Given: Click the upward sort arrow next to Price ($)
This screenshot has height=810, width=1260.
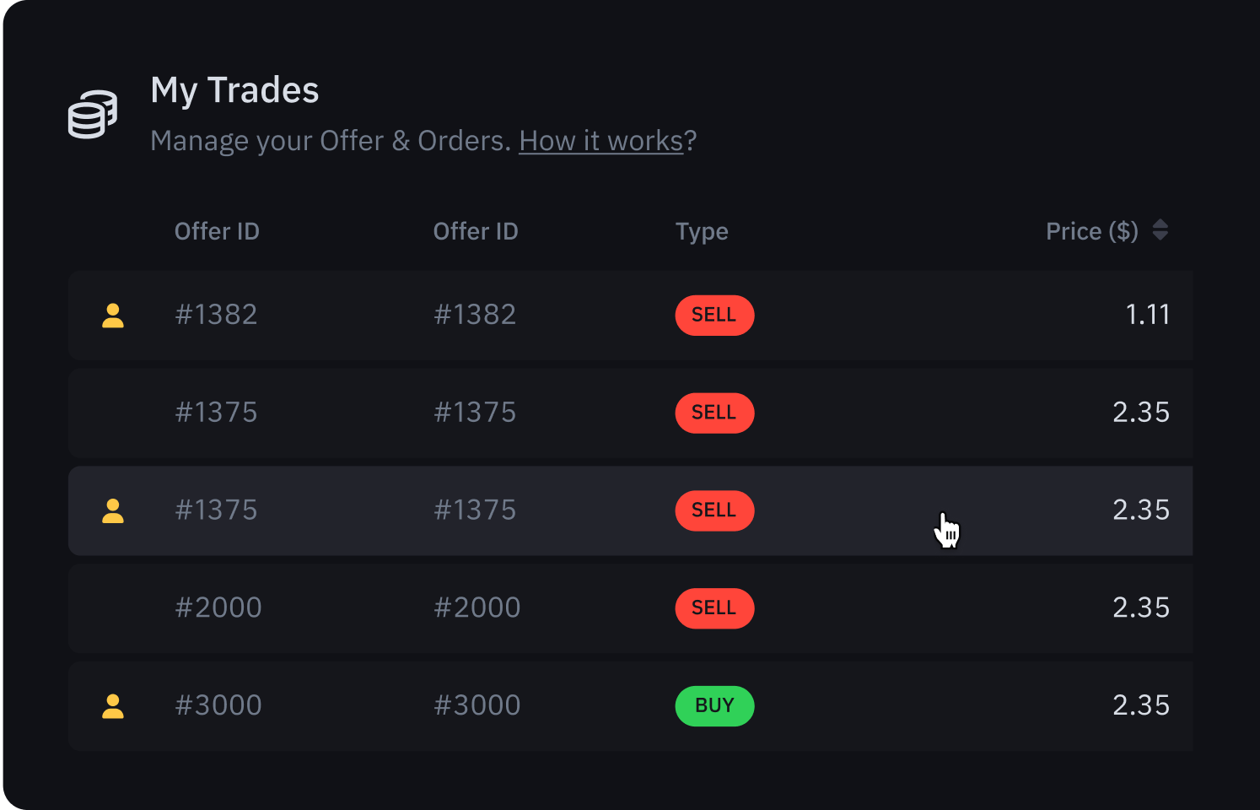Looking at the screenshot, I should [x=1160, y=224].
